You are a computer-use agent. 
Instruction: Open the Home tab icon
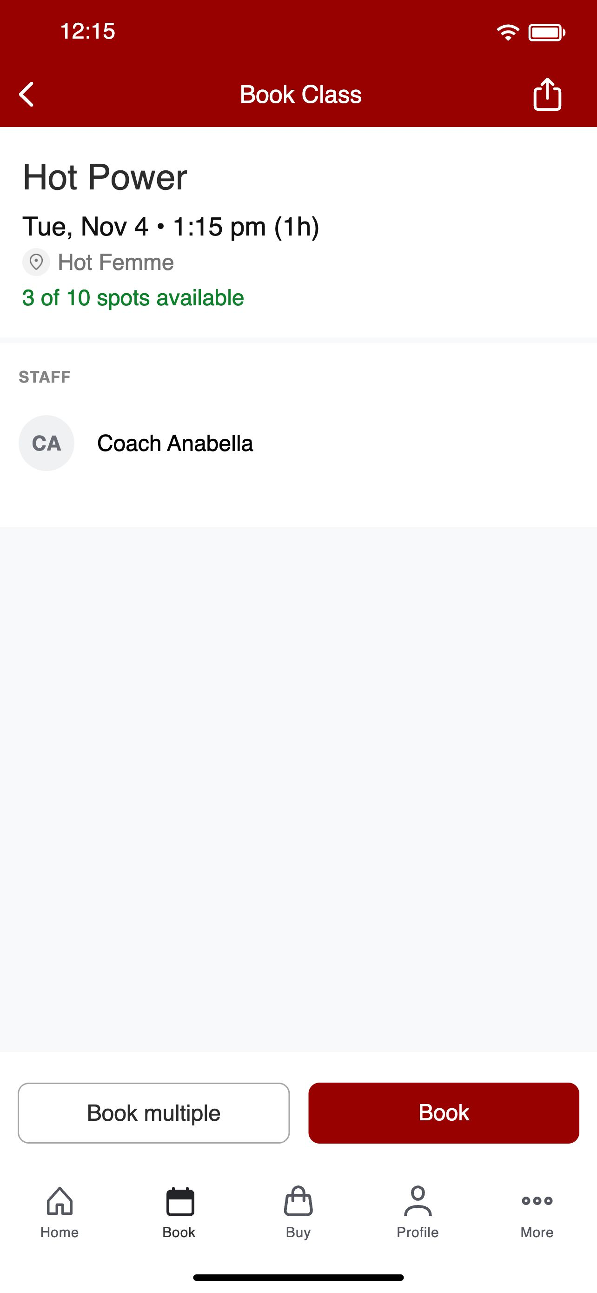[x=60, y=1201]
